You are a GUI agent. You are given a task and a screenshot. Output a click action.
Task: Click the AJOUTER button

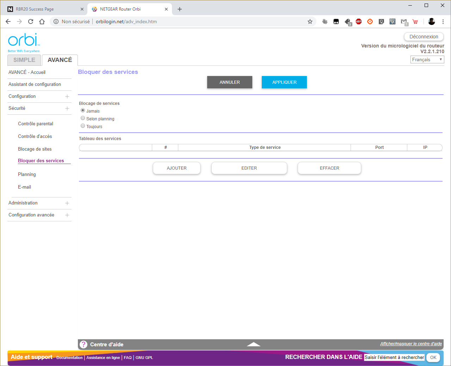coord(177,168)
